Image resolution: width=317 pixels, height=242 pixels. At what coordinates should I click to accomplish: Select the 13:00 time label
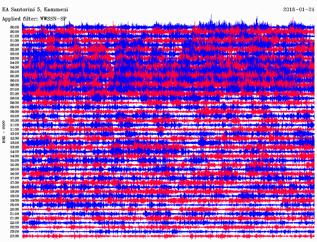point(14,143)
